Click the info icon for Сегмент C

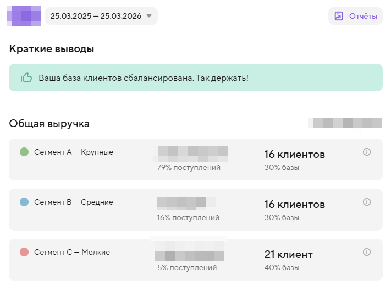point(367,252)
